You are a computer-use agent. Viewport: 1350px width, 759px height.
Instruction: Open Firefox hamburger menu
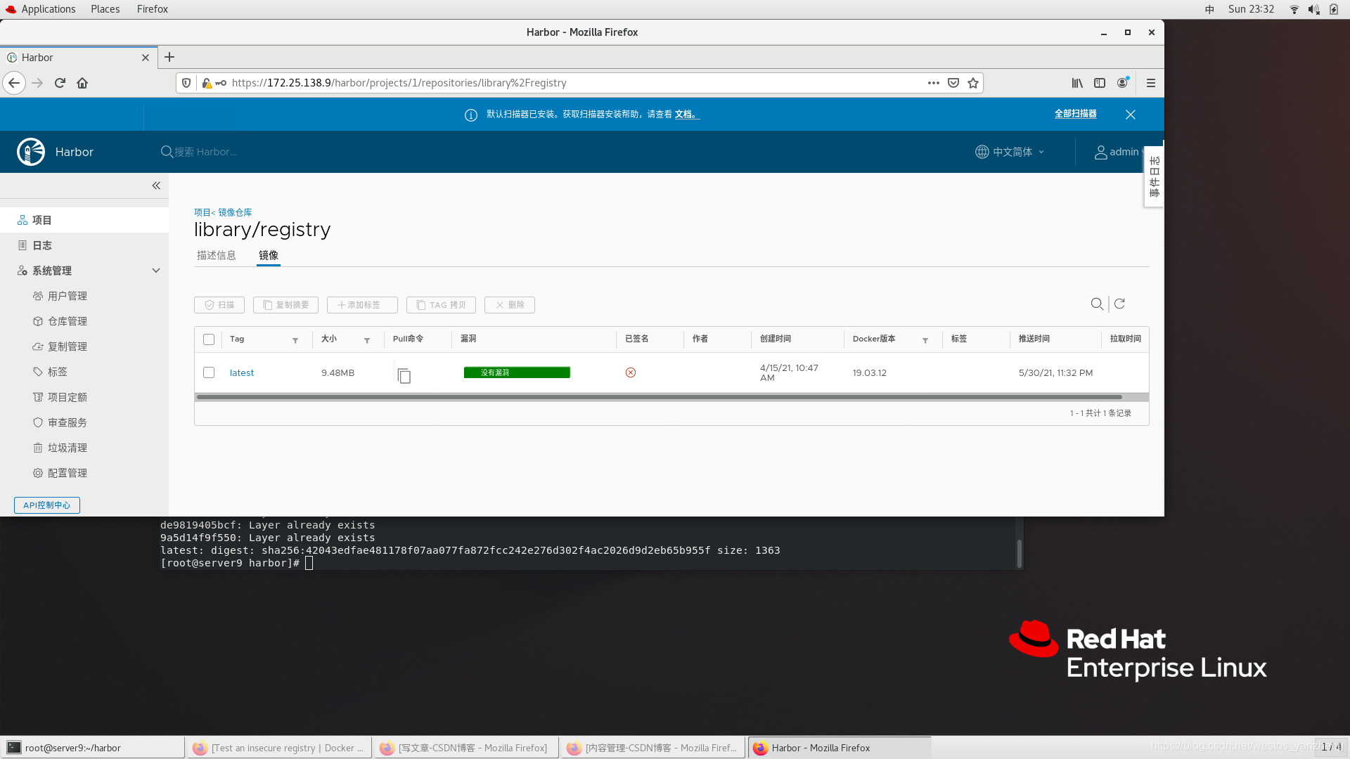point(1151,83)
